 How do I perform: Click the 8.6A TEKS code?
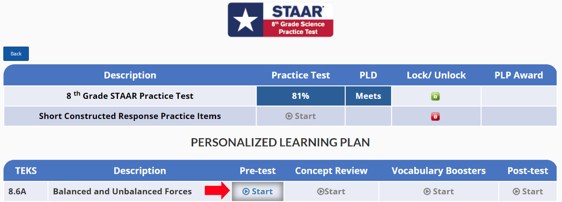point(17,191)
